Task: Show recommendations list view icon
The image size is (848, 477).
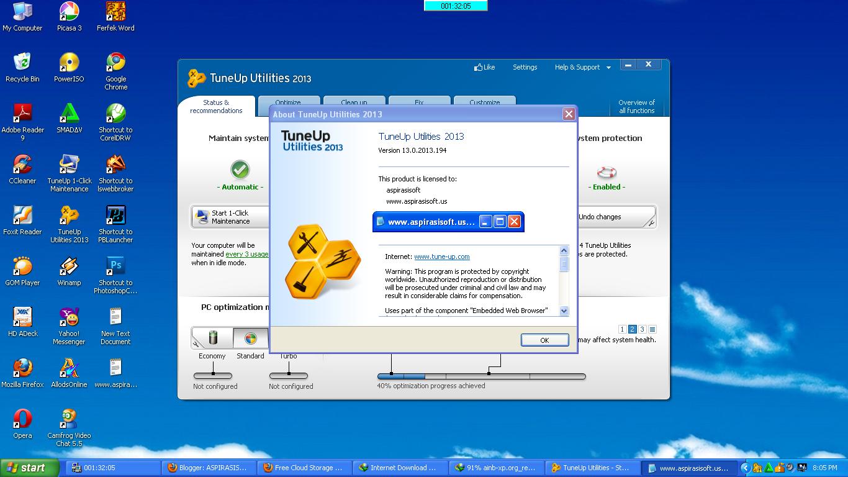Action: (652, 329)
